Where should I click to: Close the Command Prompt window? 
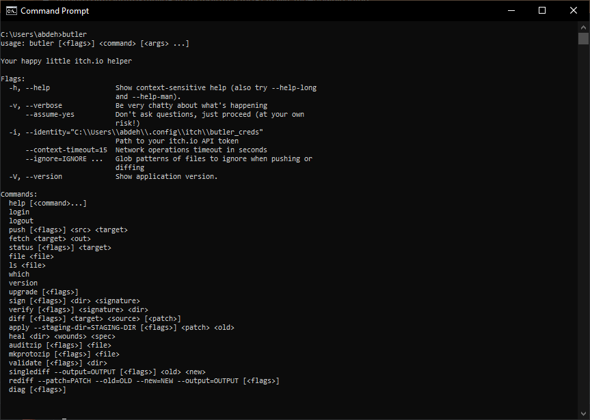574,10
